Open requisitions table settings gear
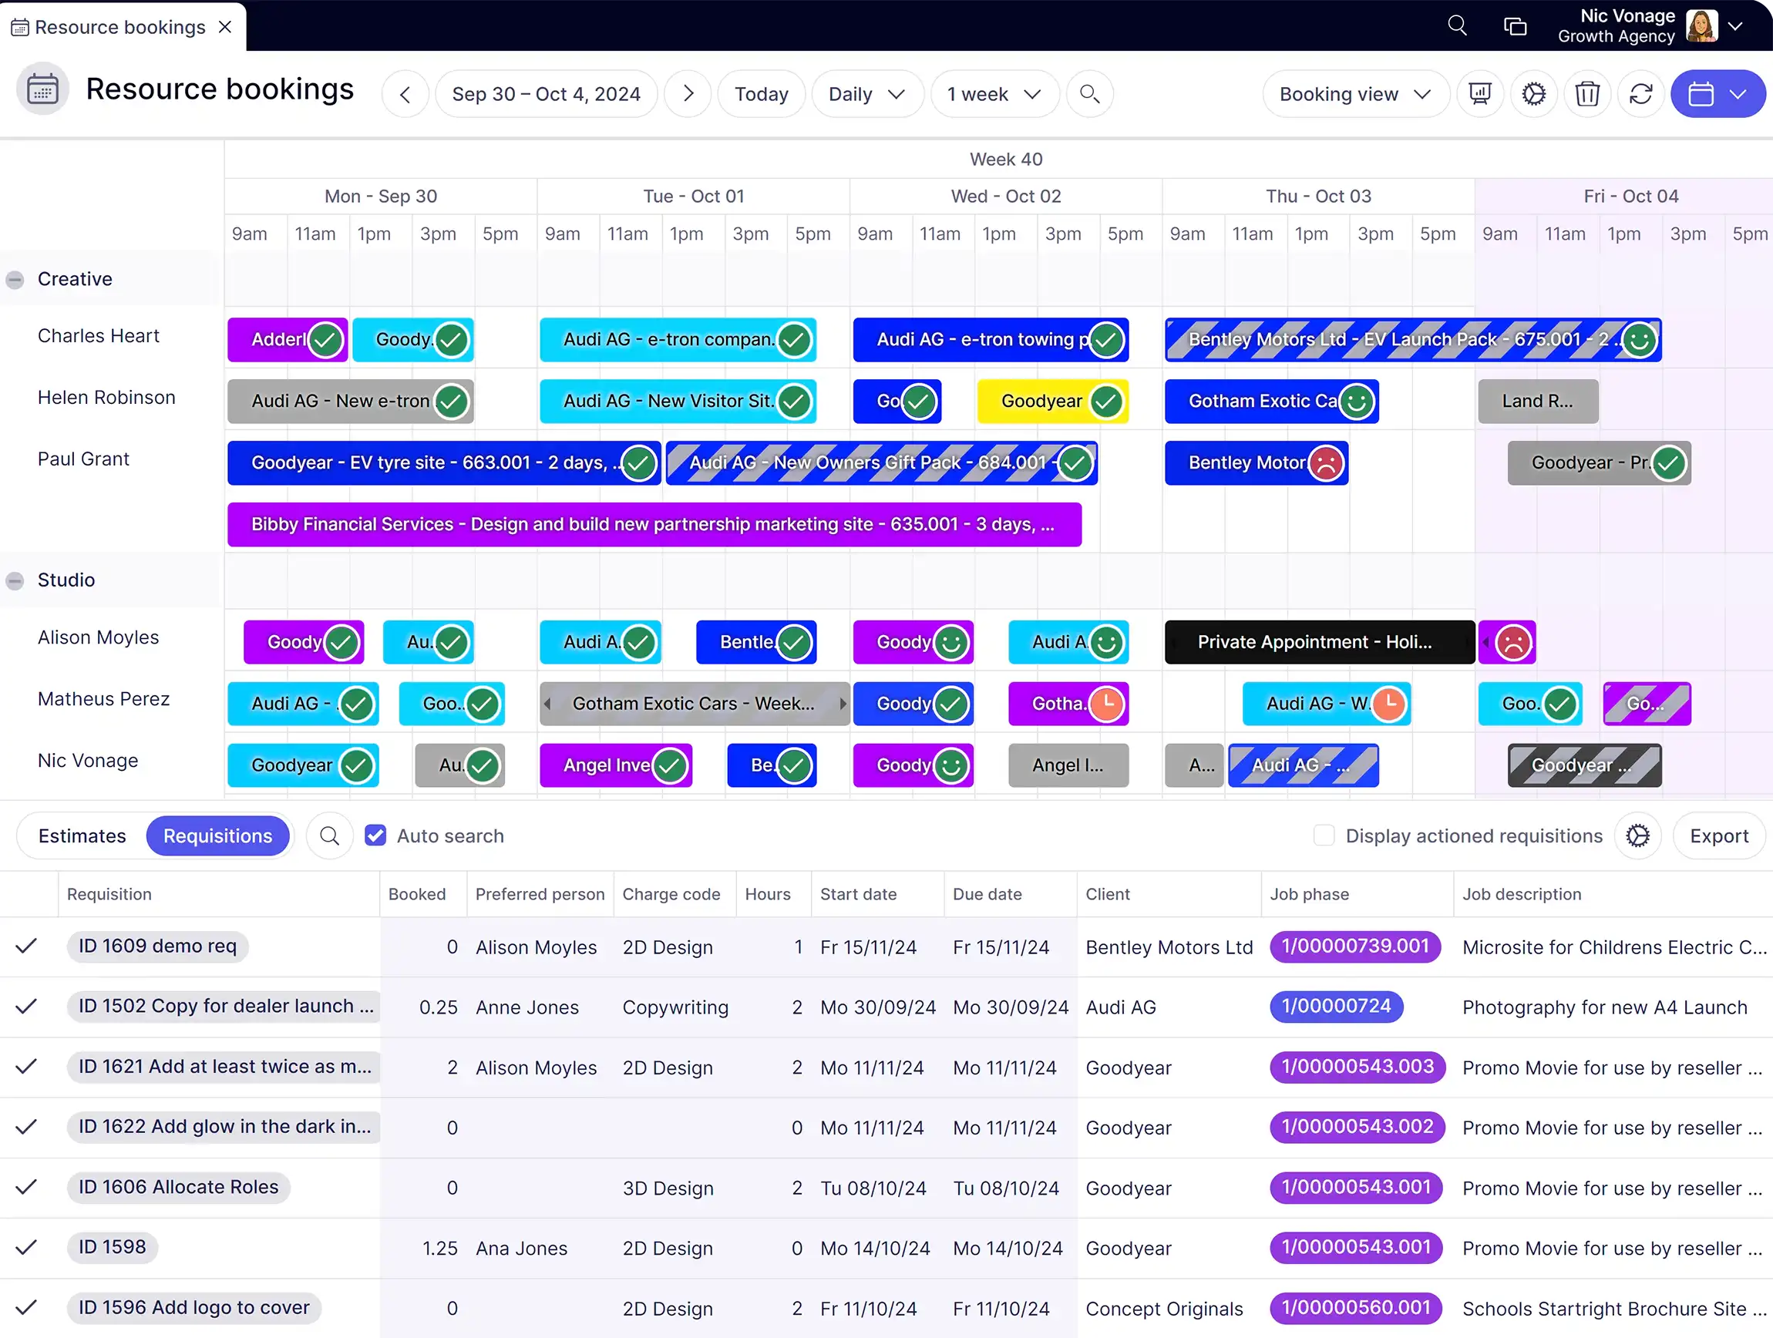The width and height of the screenshot is (1773, 1338). (1637, 835)
